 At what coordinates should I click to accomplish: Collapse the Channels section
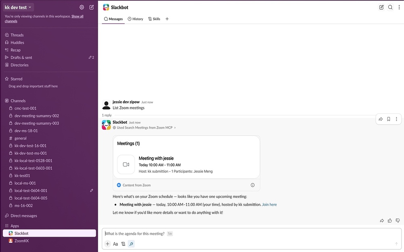pos(18,101)
